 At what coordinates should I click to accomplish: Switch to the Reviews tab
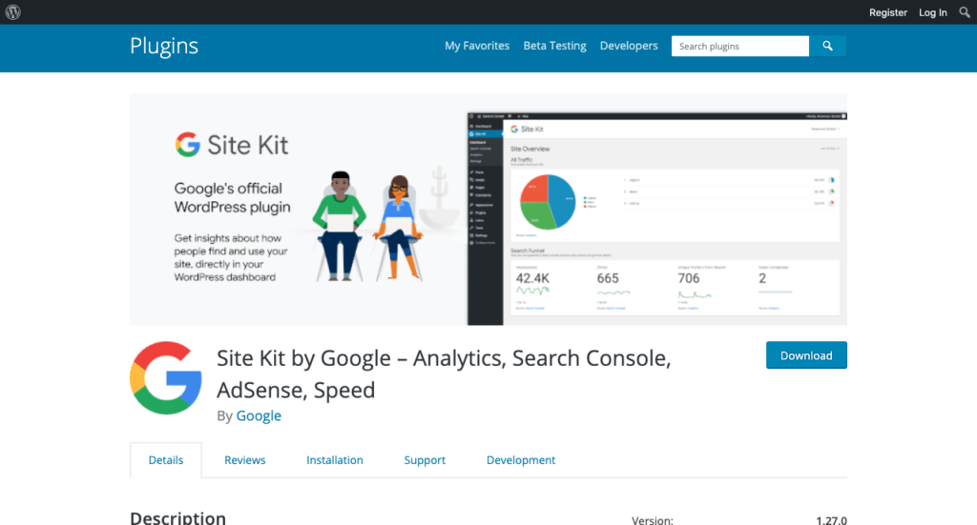(245, 460)
